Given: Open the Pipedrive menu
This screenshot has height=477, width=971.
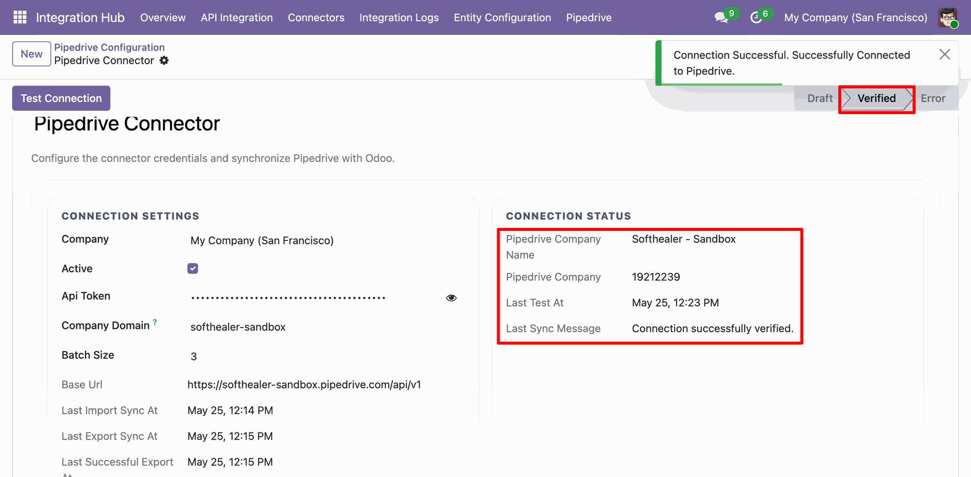Looking at the screenshot, I should click(589, 17).
